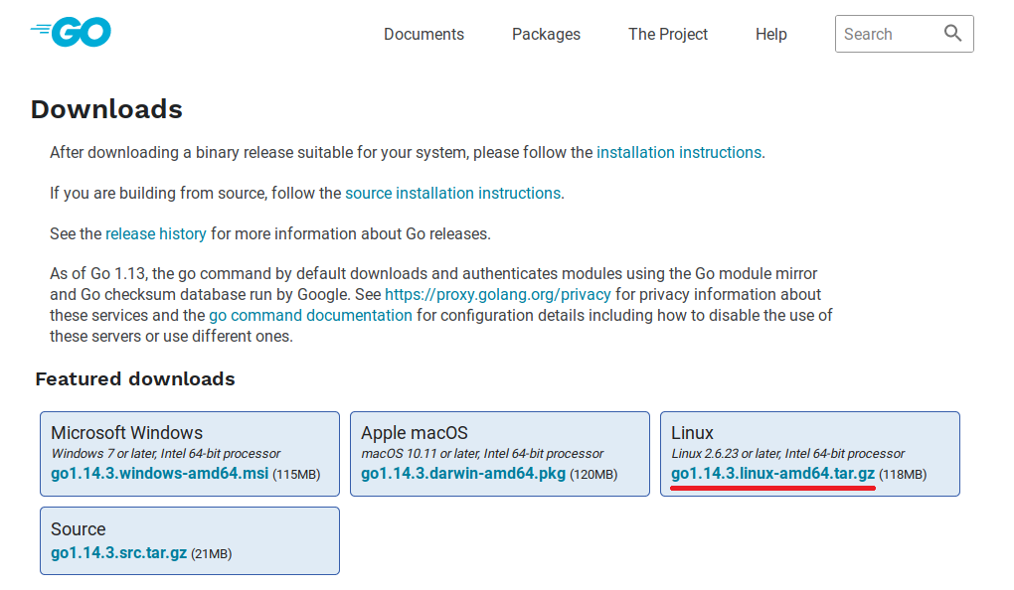Select the Apple macOS download box

click(x=500, y=454)
